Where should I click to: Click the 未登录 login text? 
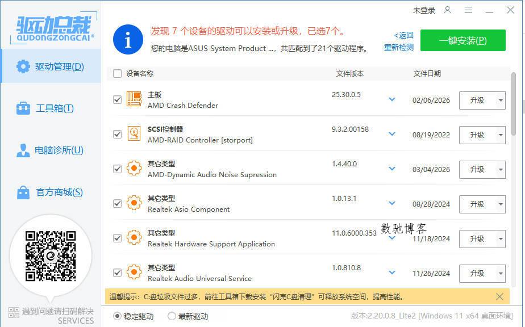point(424,10)
